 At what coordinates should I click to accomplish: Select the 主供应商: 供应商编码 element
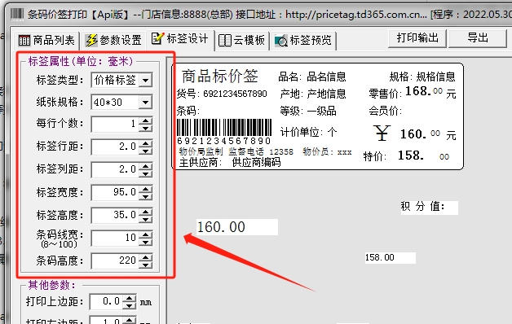pos(230,162)
